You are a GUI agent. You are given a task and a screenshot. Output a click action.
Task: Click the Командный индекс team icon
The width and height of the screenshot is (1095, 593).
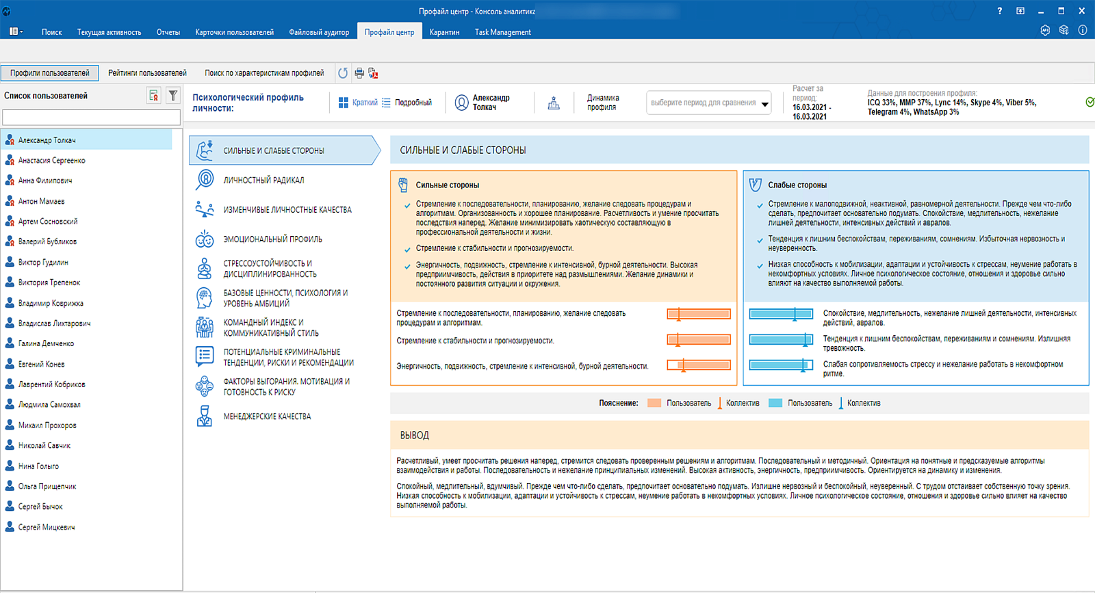coord(205,328)
